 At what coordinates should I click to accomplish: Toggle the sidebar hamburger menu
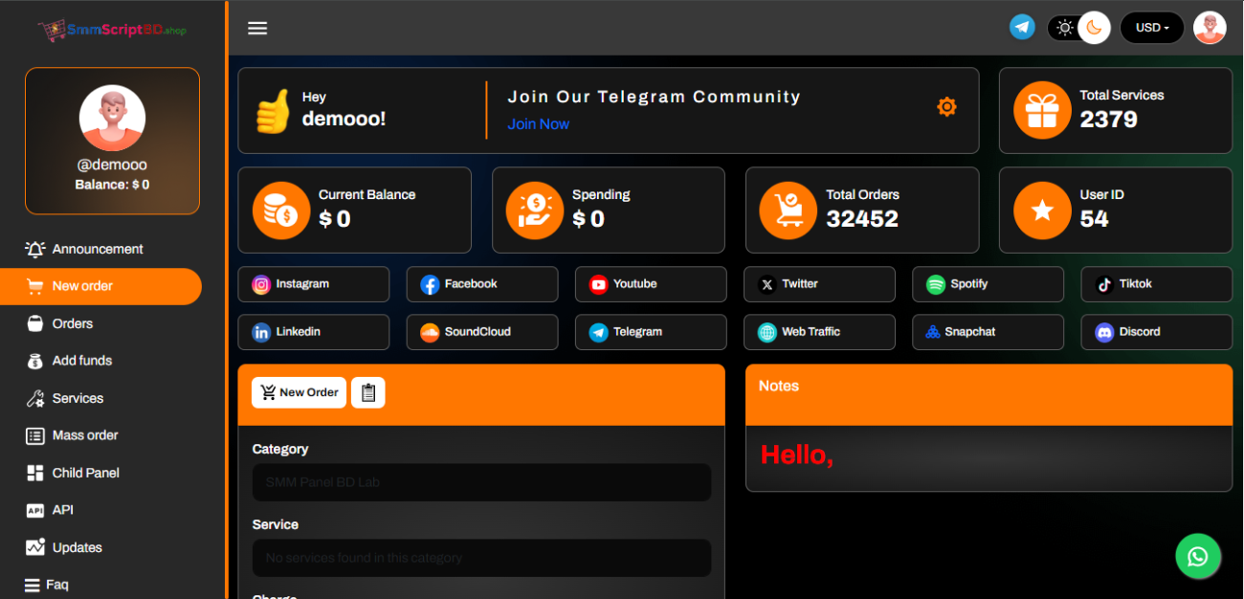pos(257,28)
